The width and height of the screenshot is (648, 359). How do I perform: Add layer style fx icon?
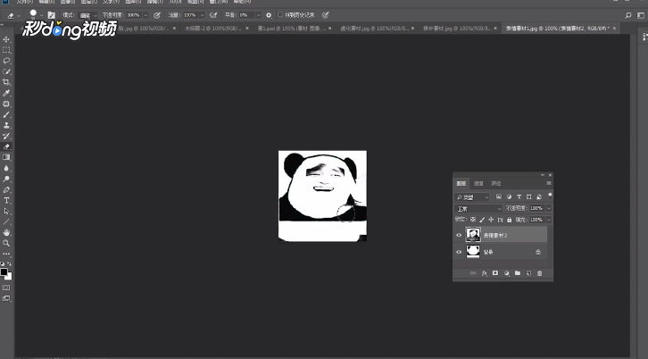point(485,273)
